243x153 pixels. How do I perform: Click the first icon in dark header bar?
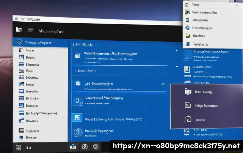(19, 30)
